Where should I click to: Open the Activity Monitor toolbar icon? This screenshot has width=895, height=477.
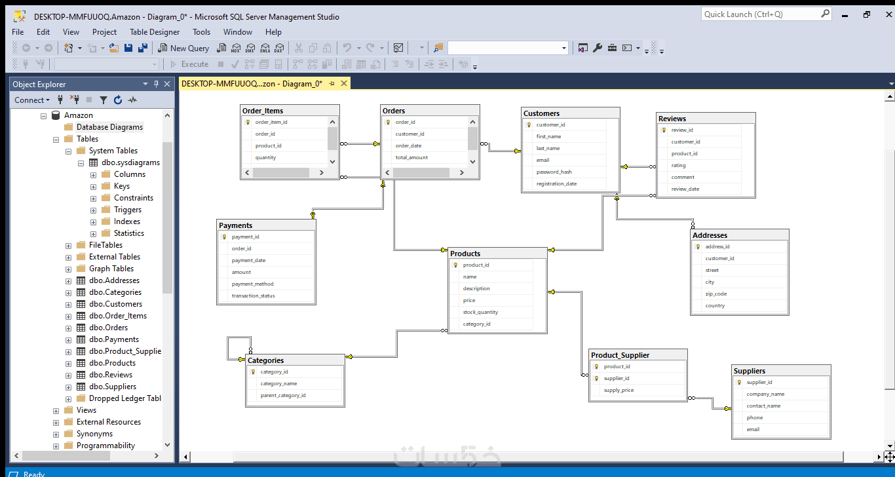(x=398, y=48)
